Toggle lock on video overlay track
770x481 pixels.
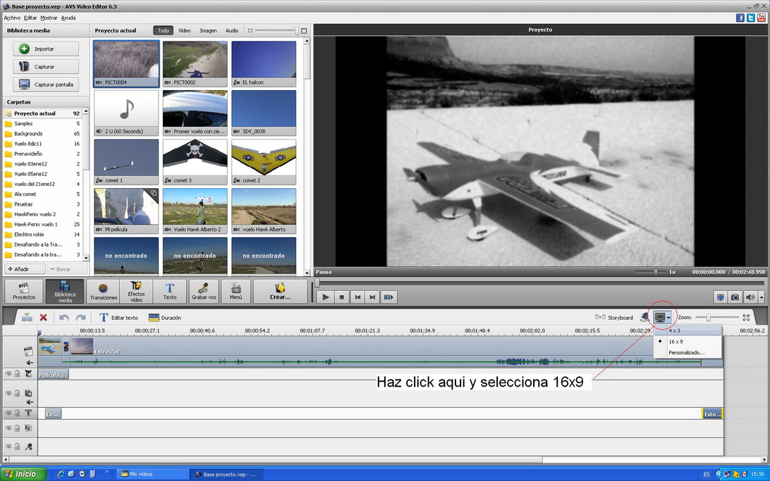click(x=17, y=393)
